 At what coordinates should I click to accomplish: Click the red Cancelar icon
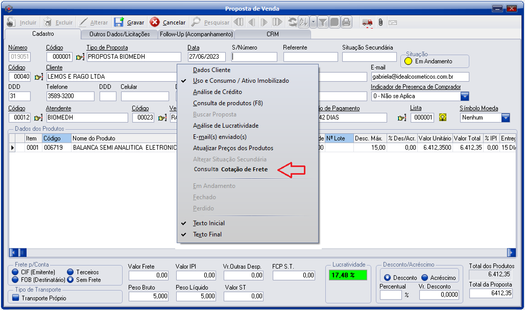155,23
